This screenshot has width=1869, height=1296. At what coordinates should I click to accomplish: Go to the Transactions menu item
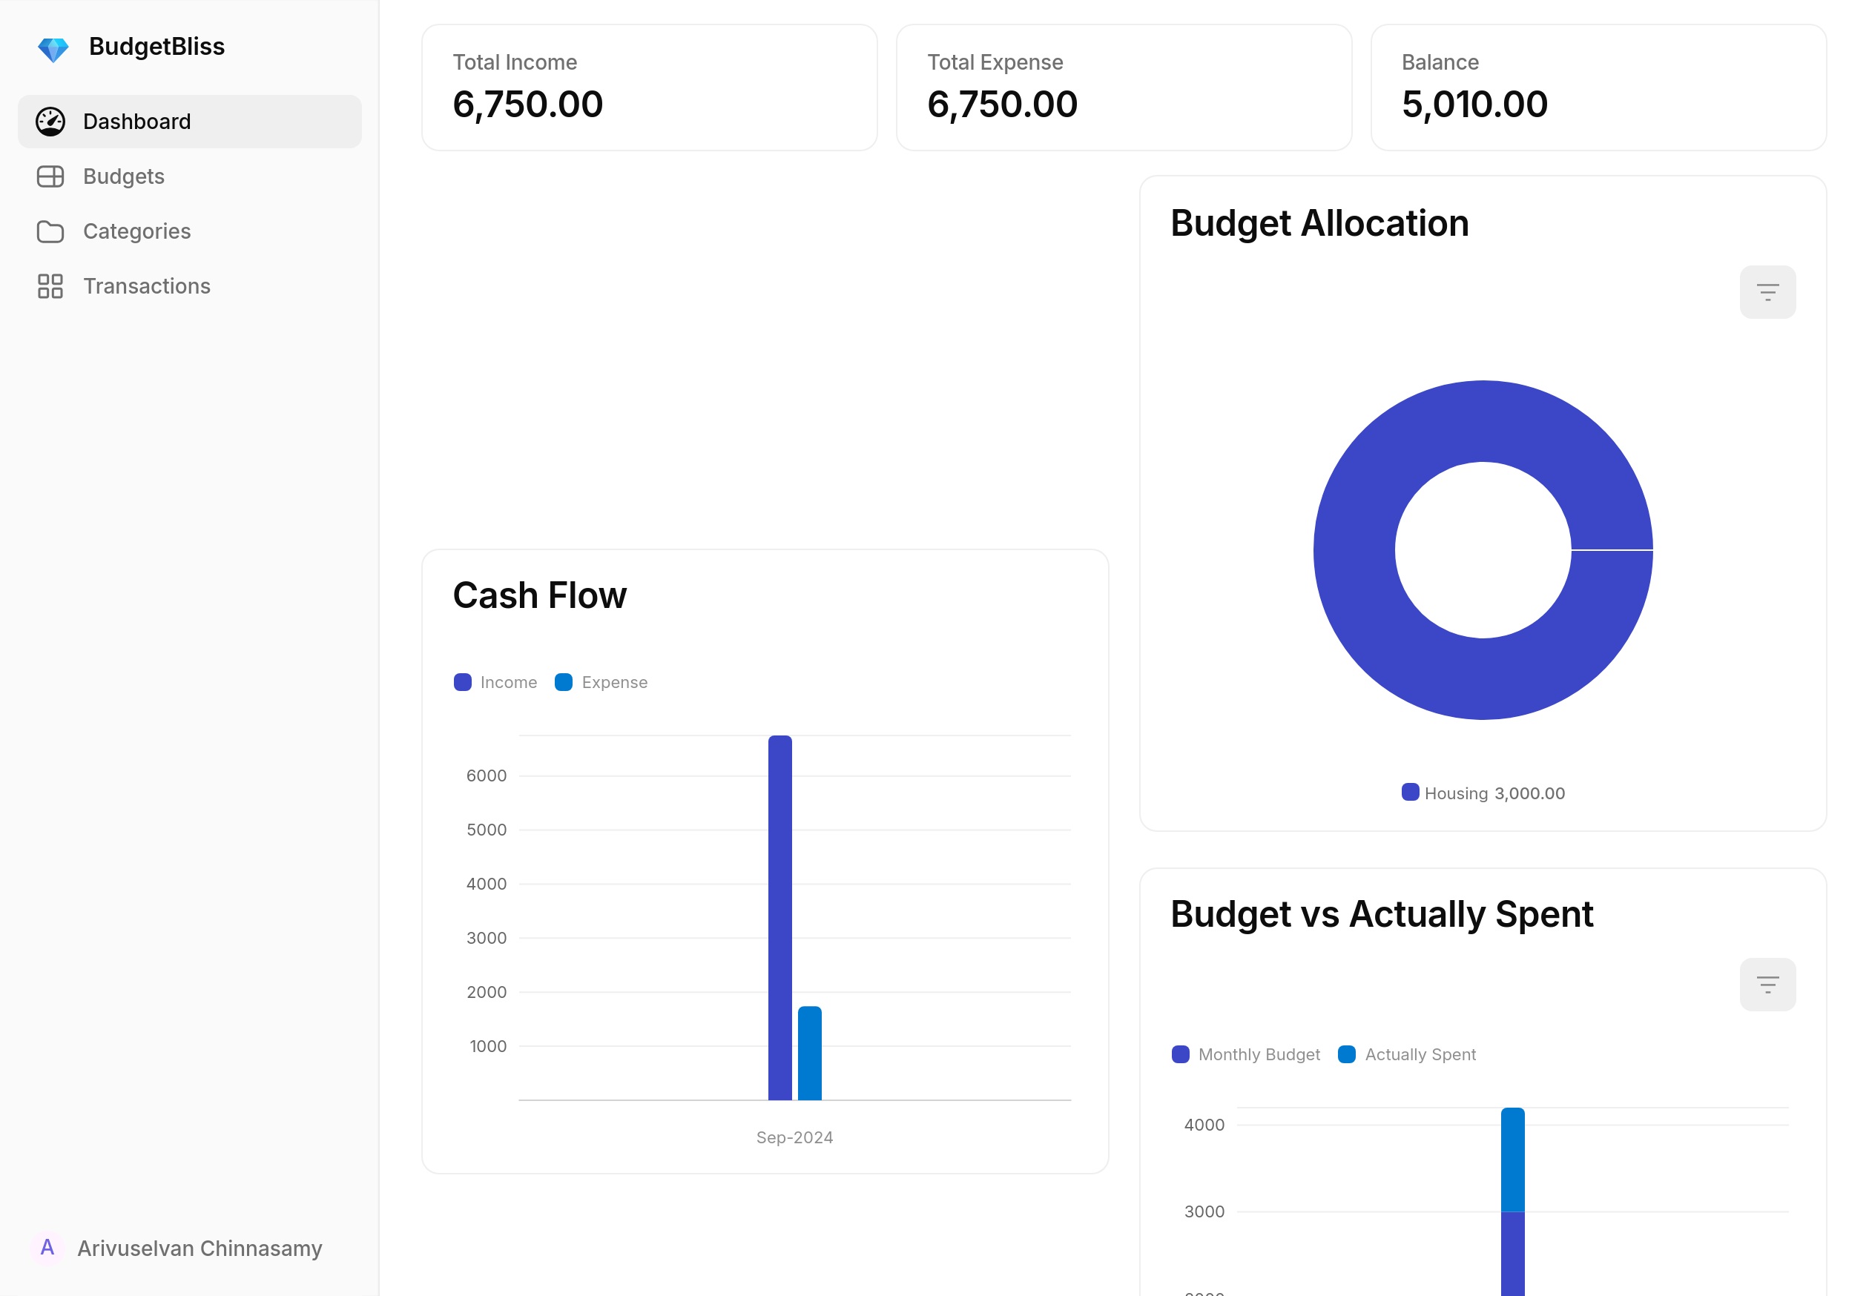[x=147, y=286]
